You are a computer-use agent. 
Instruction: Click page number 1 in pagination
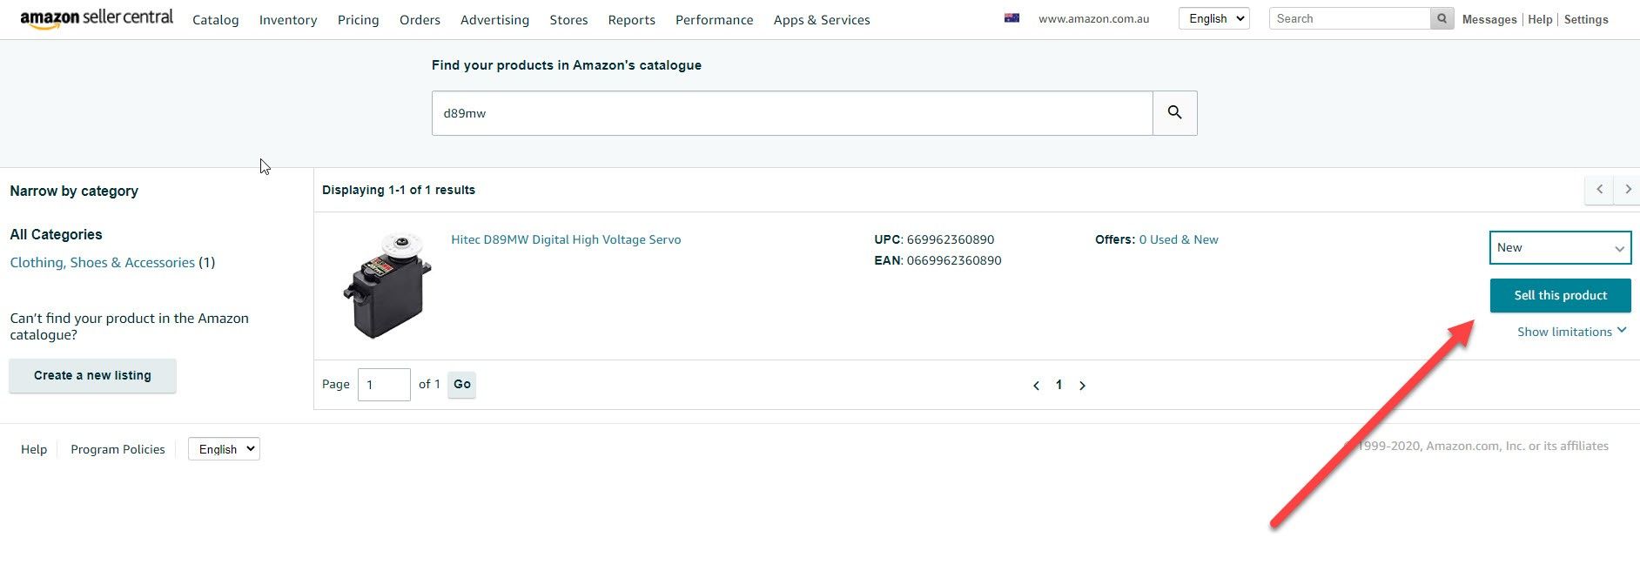1059,385
